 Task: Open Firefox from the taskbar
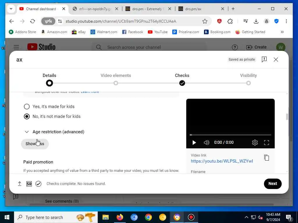pos(120,217)
